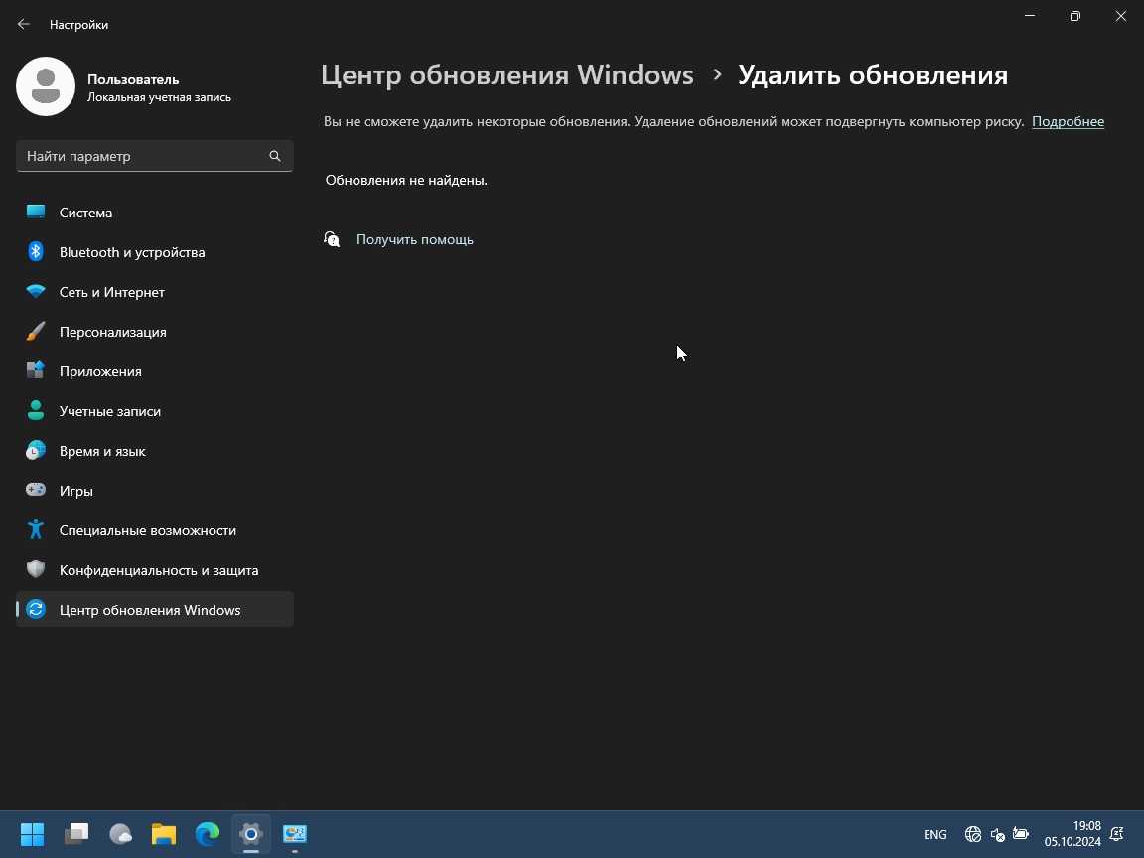Click the Удалить обновления heading
This screenshot has width=1144, height=858.
873,75
